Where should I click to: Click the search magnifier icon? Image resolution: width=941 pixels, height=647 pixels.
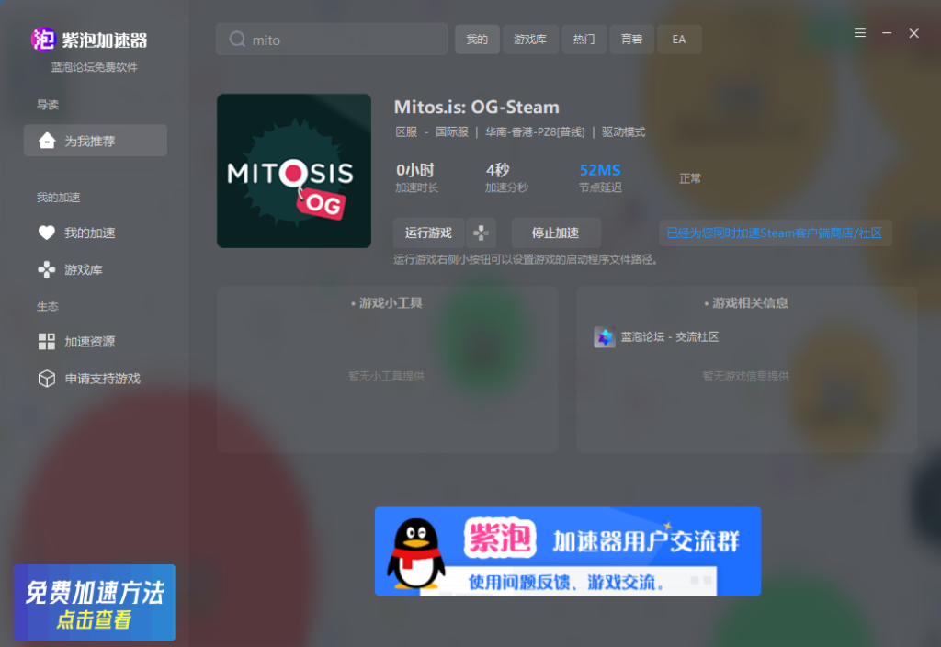point(237,40)
